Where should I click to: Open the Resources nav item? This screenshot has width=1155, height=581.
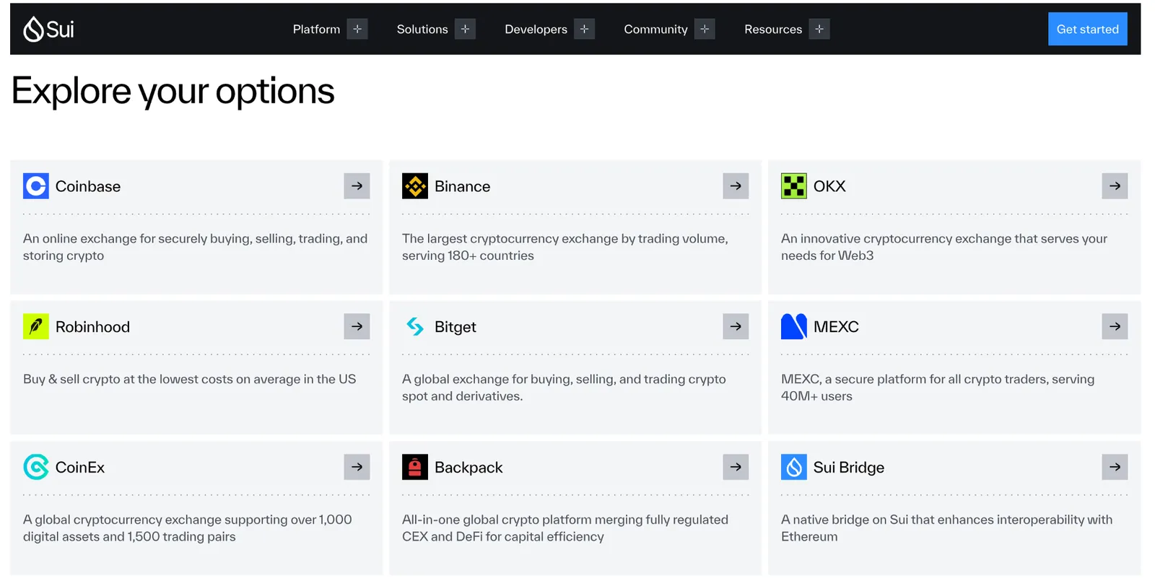tap(773, 30)
